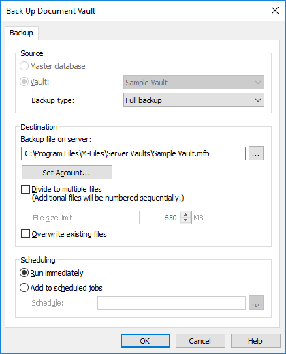The image size is (286, 354).
Task: Expand the Sample Vault dropdown
Action: pos(193,83)
